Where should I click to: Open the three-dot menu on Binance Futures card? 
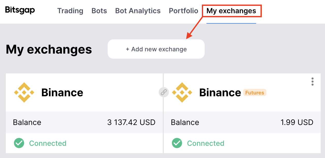coord(312,82)
